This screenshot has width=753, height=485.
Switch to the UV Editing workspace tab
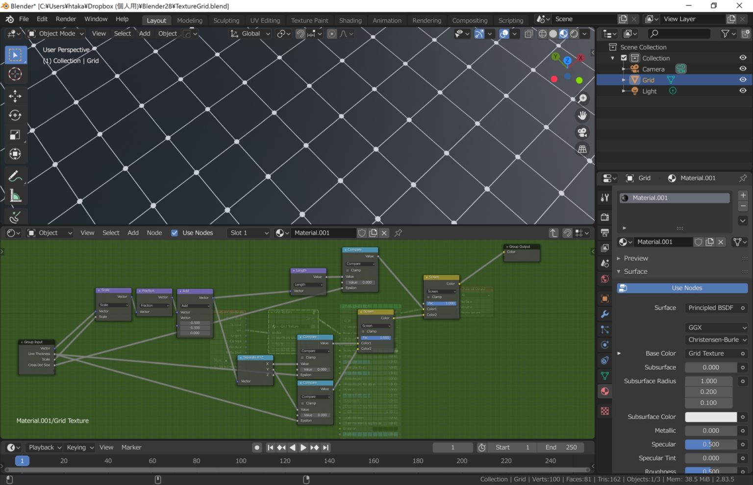(265, 21)
